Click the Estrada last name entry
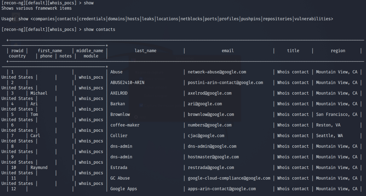The image size is (366, 196). (119, 167)
